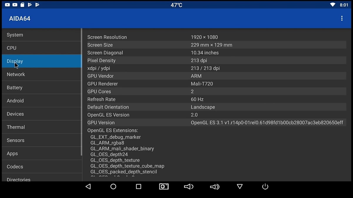Select the Display section

[x=41, y=61]
